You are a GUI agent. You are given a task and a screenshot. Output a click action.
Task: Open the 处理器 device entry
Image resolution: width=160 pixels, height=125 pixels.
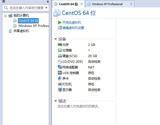point(67,50)
